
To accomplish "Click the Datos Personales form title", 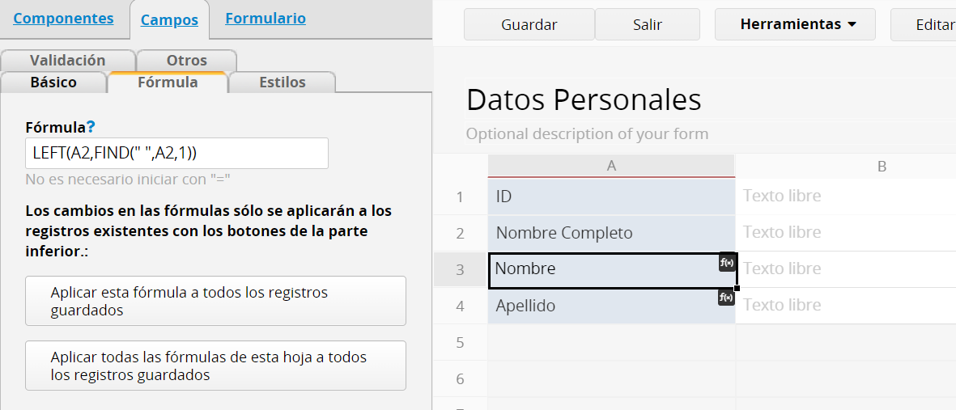I will point(584,100).
